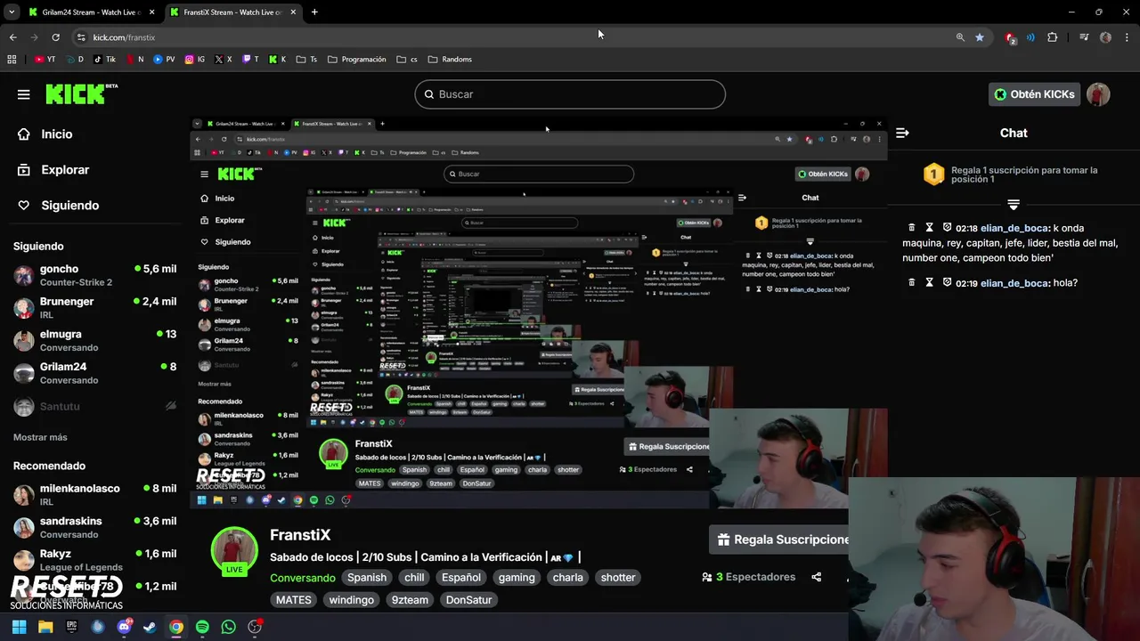Open YT bookmark

coord(45,60)
